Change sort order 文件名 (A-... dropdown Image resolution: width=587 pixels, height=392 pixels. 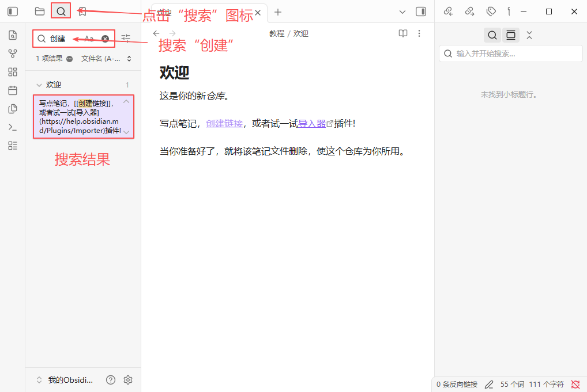106,59
